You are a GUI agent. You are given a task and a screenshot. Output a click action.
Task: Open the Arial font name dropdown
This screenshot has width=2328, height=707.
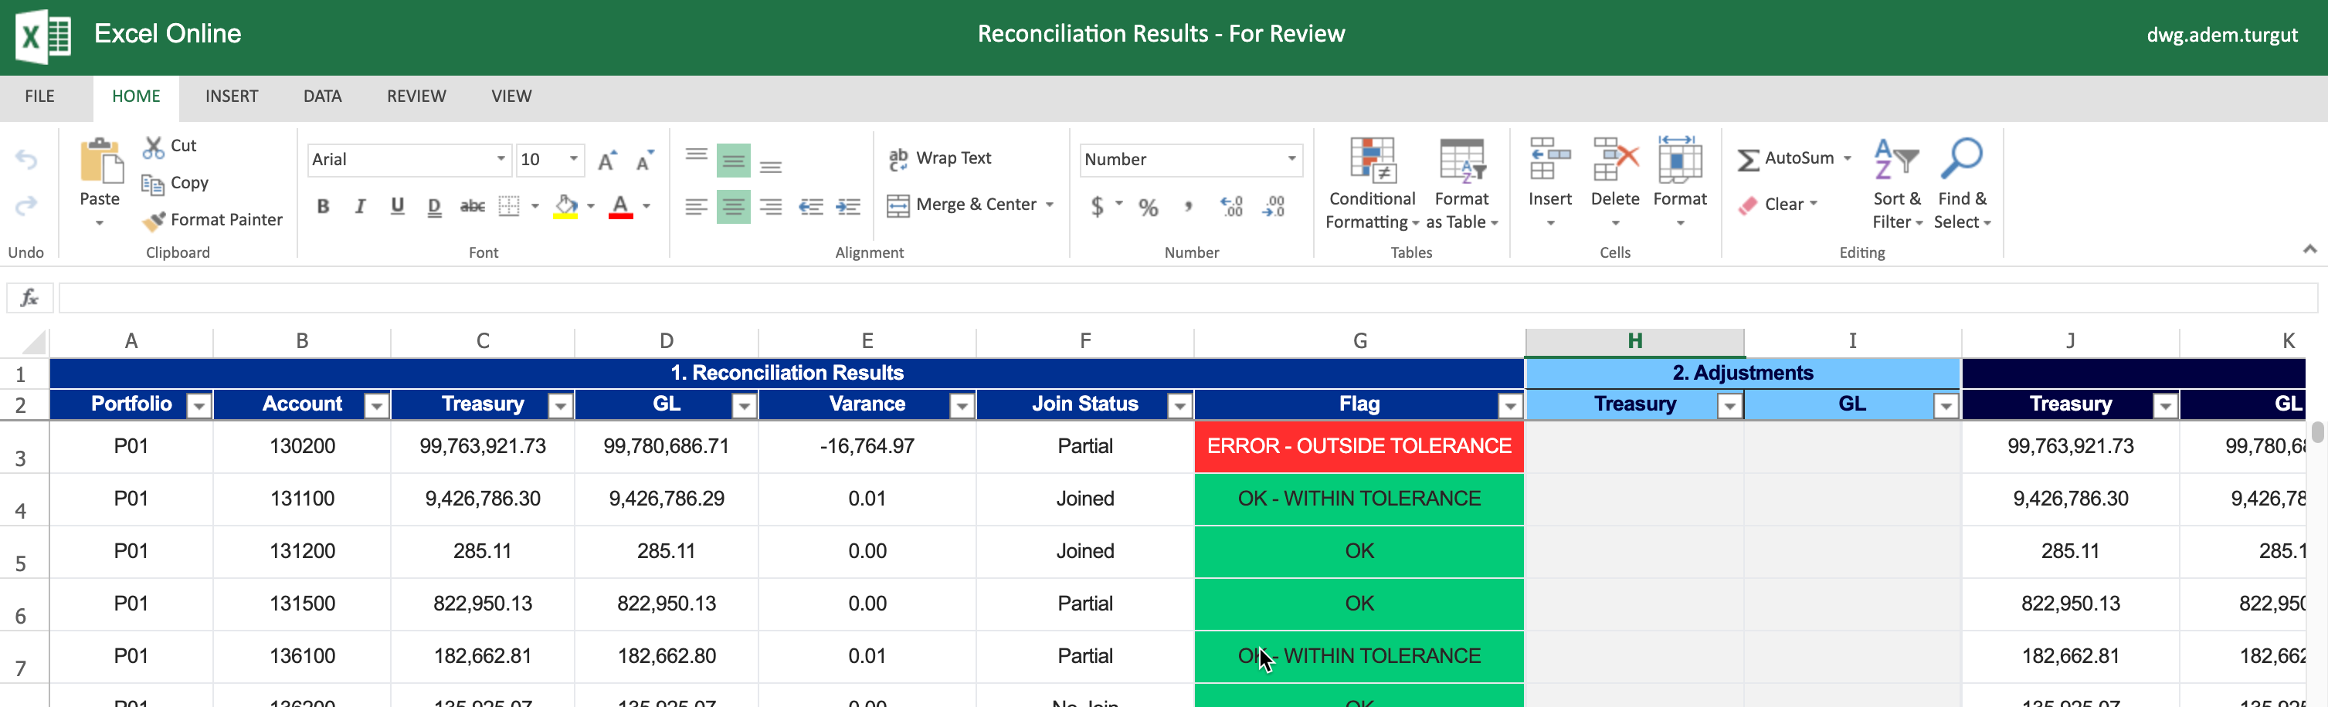[500, 159]
